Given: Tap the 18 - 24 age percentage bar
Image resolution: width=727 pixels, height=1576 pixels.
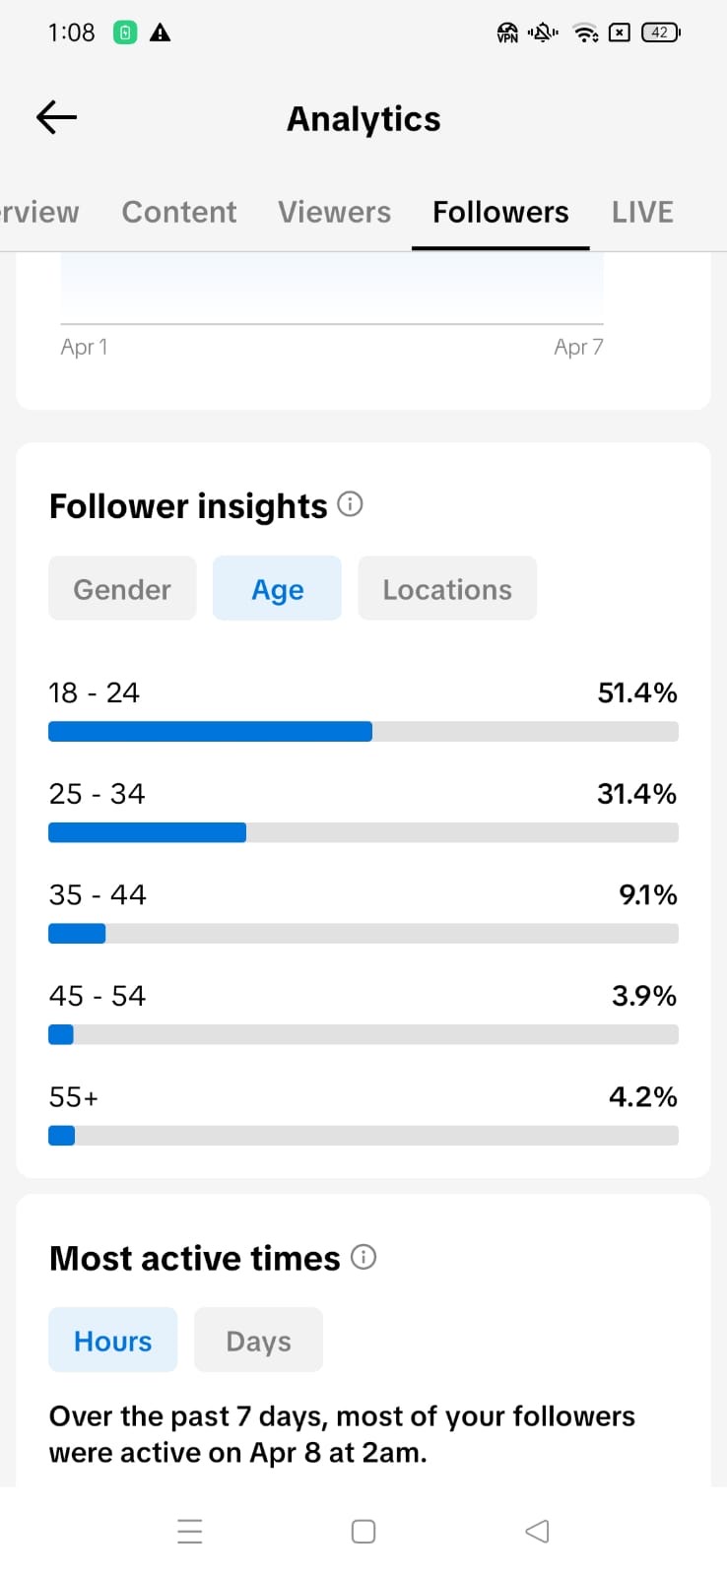Looking at the screenshot, I should click(363, 731).
